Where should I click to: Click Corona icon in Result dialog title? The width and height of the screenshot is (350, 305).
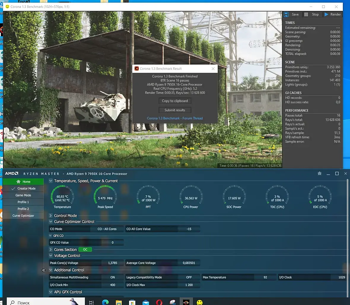[x=137, y=69]
